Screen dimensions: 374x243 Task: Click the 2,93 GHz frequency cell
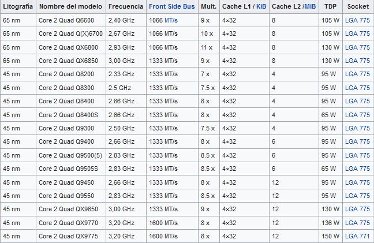[126, 47]
